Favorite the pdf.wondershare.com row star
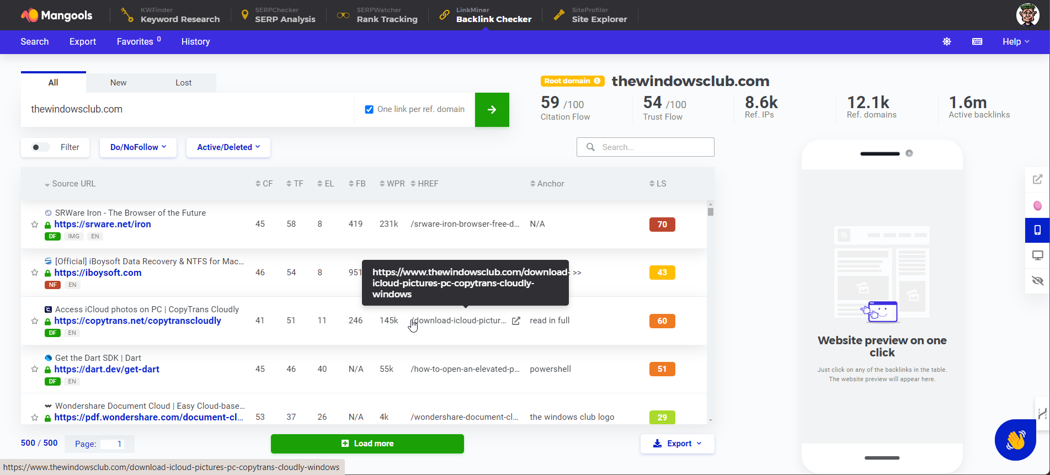This screenshot has width=1050, height=475. (x=35, y=418)
